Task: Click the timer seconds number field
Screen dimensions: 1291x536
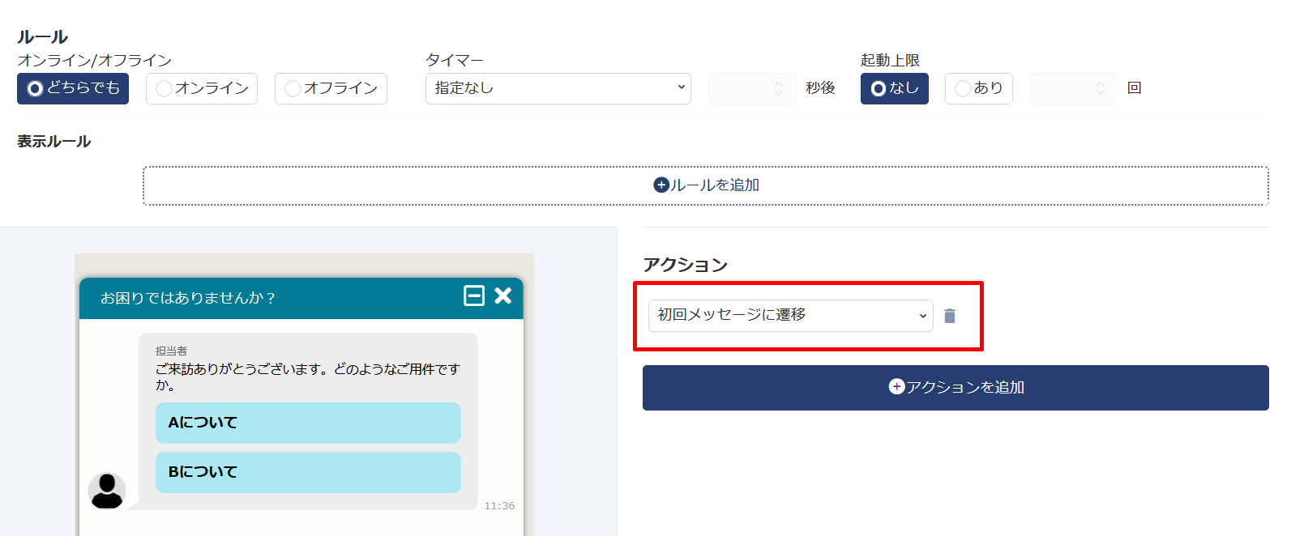Action: pos(752,88)
